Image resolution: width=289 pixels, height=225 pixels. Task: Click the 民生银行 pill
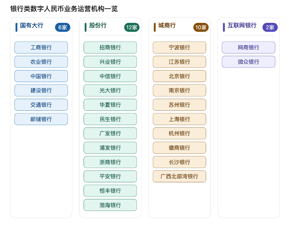pos(110,119)
